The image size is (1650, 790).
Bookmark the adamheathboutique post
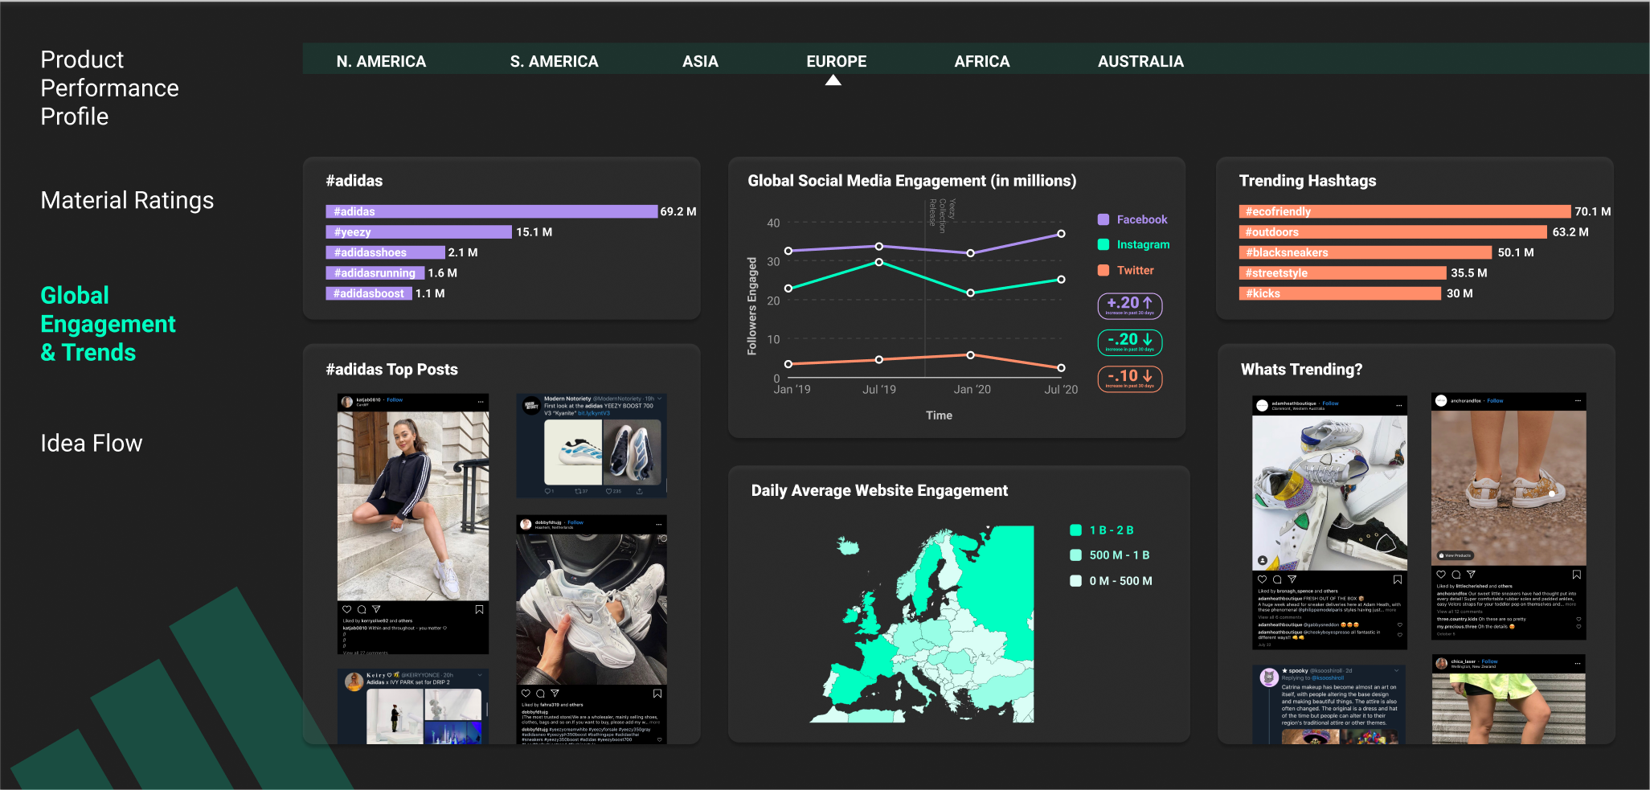coord(1398,579)
